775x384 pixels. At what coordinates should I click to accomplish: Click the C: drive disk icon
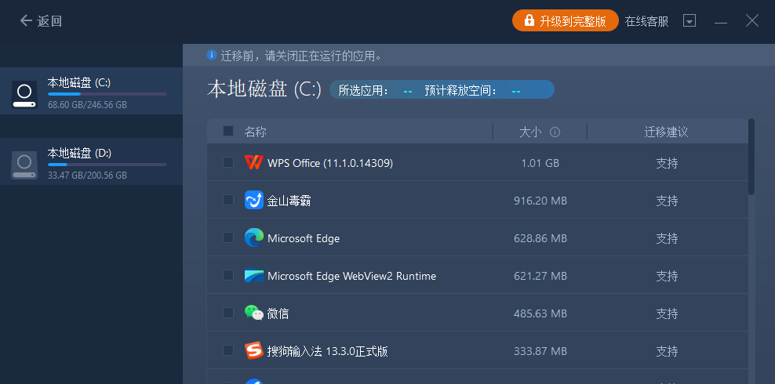pos(24,94)
